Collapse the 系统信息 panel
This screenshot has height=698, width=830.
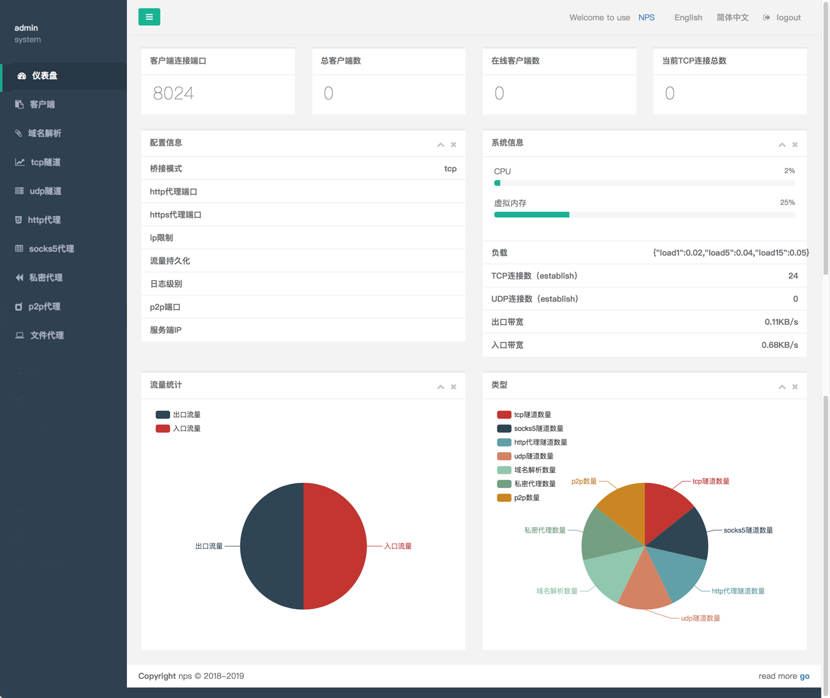pos(782,145)
